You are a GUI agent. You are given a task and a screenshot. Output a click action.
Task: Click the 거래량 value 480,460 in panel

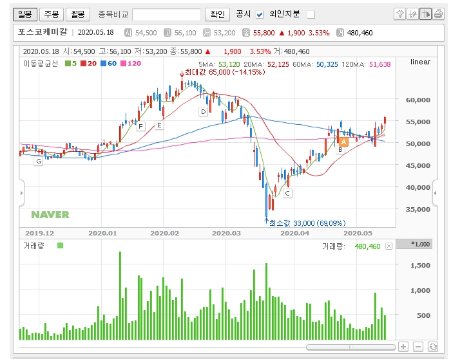[368, 246]
